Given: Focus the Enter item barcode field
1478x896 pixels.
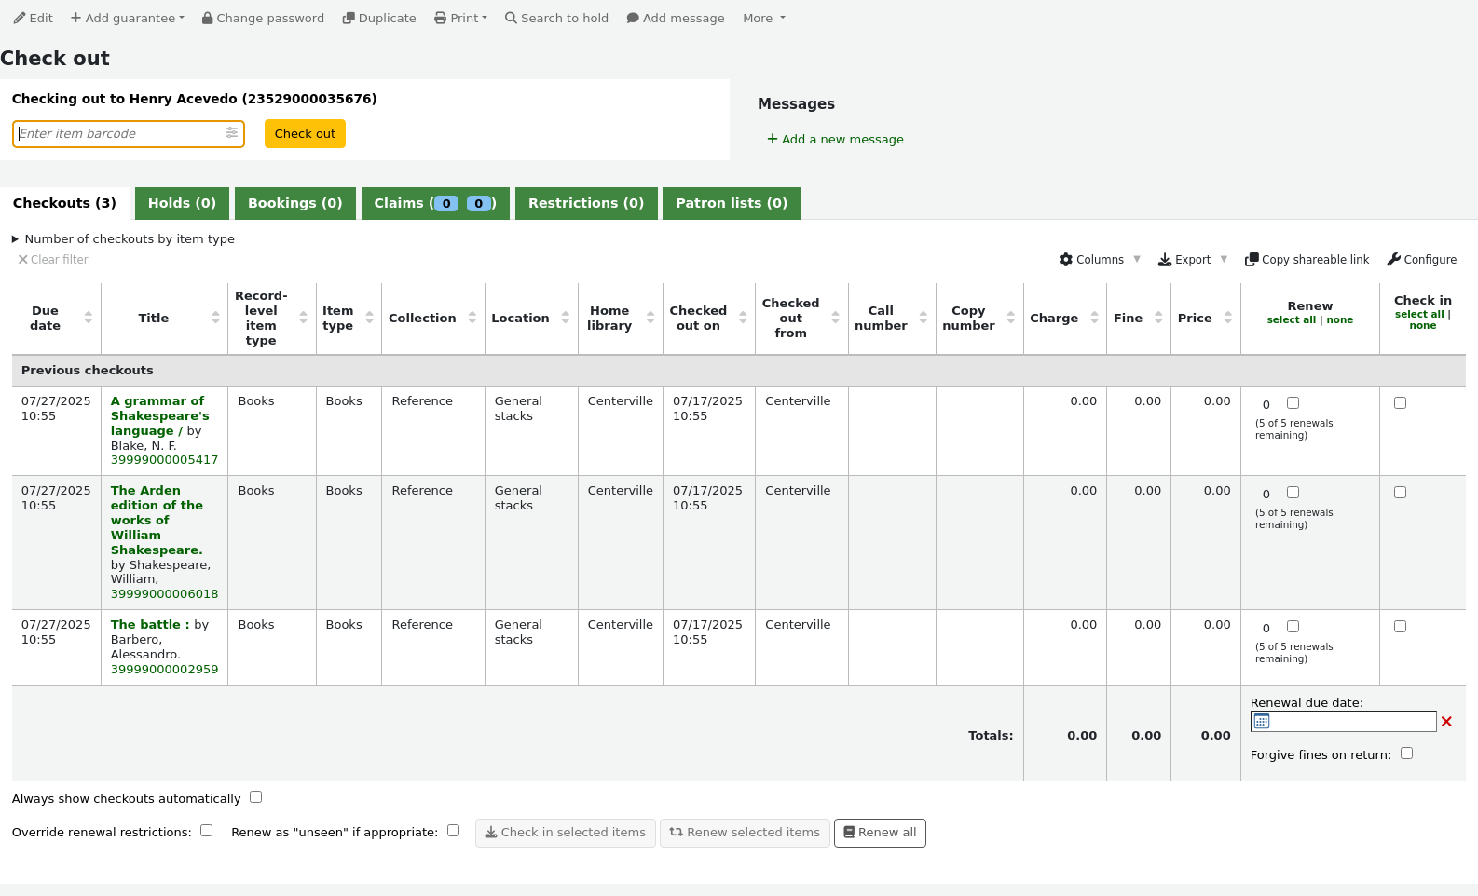Looking at the screenshot, I should point(129,134).
